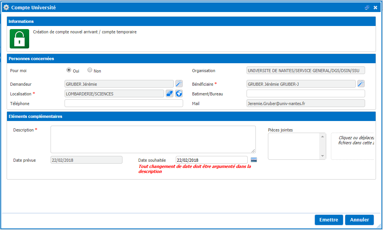Click the Téléphone input field

pyautogui.click(x=124, y=103)
